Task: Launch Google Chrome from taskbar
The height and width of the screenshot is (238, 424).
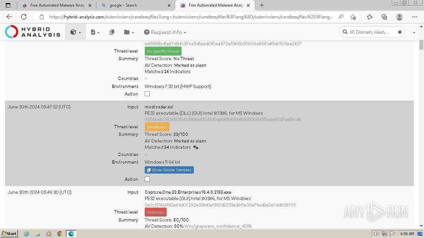Action: click(60, 234)
